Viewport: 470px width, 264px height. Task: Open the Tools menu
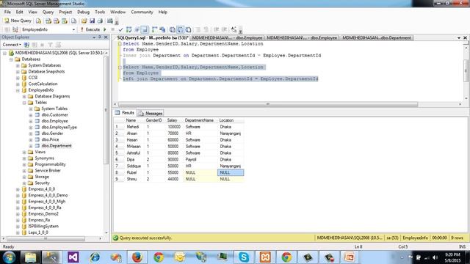(100, 12)
